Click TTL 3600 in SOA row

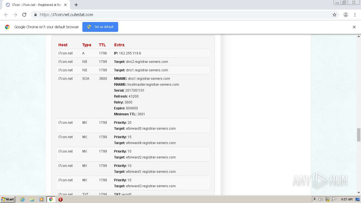coord(103,79)
